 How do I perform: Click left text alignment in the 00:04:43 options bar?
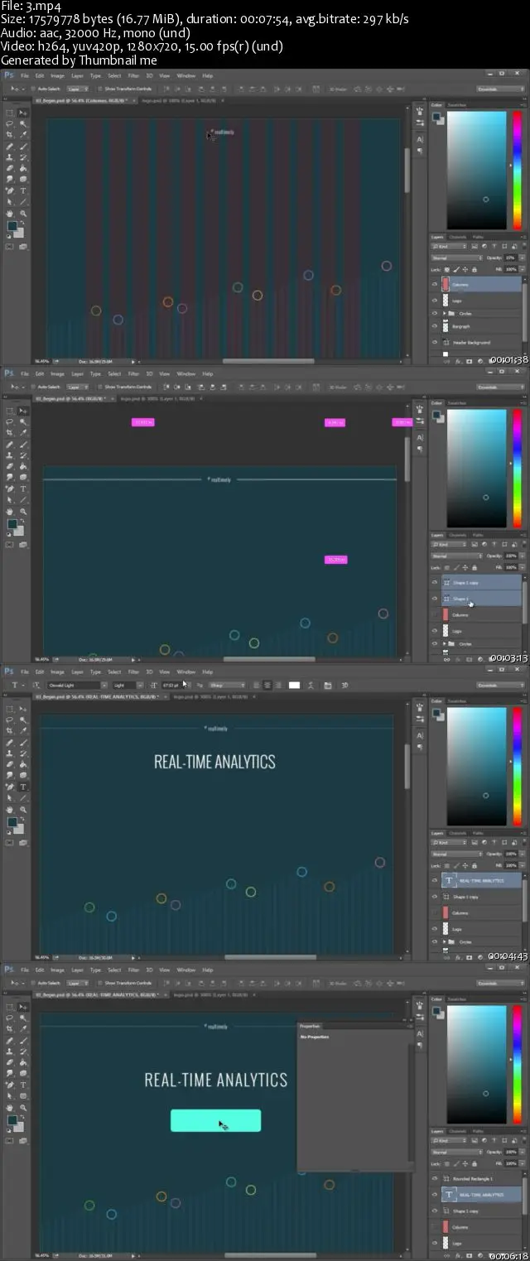click(257, 685)
